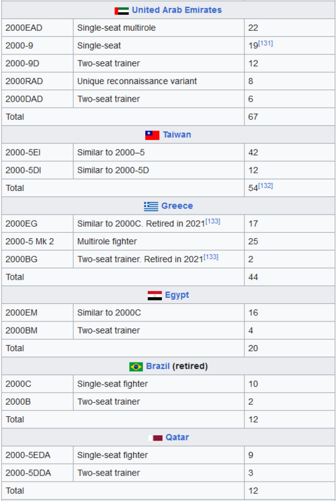
Task: Follow the Greece link
Action: [x=177, y=206]
